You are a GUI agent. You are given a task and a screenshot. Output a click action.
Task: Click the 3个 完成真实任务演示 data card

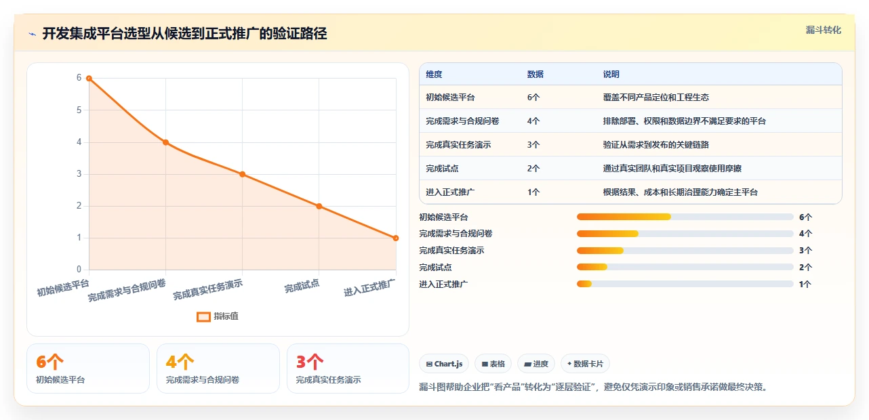[348, 369]
